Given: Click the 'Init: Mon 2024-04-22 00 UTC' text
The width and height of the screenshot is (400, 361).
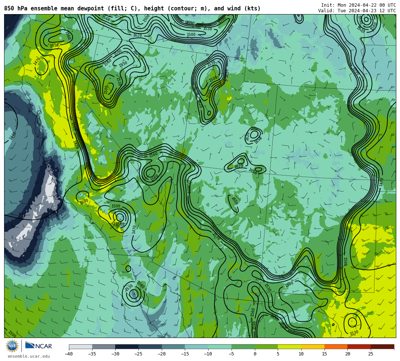Looking at the screenshot, I should tap(359, 5).
